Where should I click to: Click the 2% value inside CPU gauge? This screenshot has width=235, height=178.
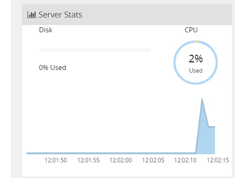click(196, 59)
